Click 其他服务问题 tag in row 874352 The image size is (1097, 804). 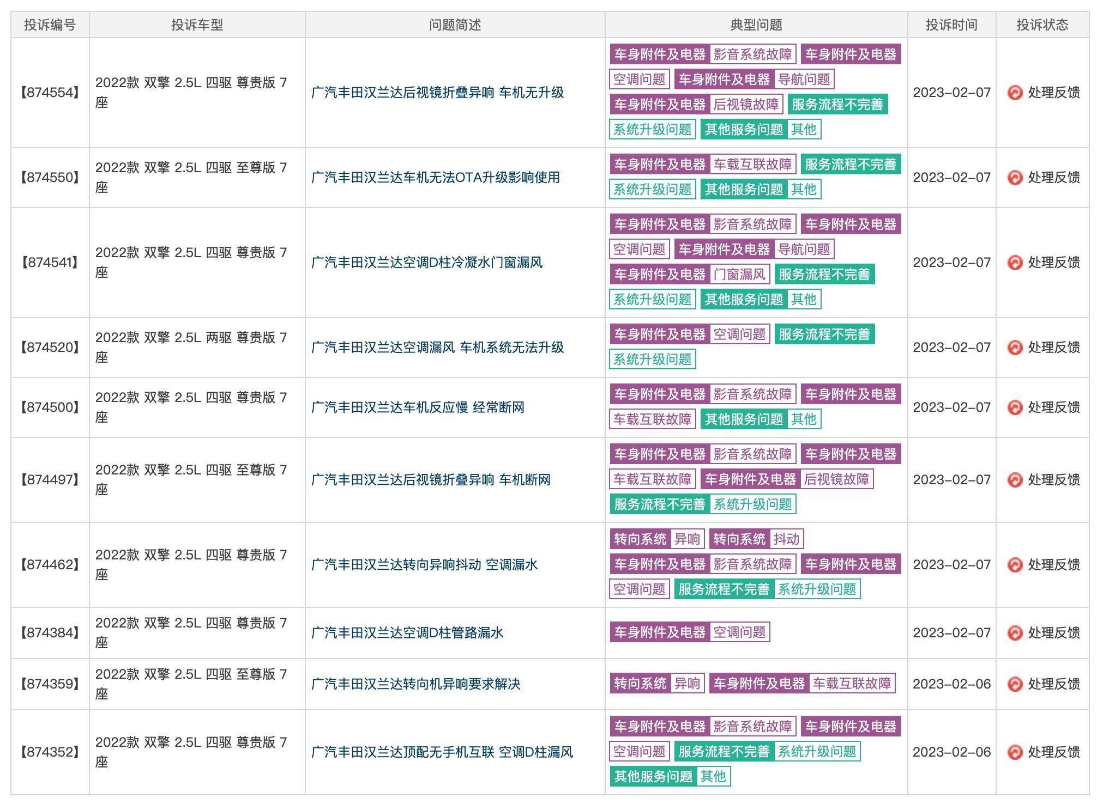coord(653,777)
